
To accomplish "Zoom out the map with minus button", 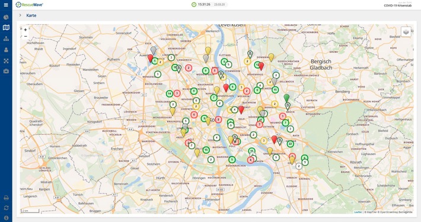I will tap(25, 36).
